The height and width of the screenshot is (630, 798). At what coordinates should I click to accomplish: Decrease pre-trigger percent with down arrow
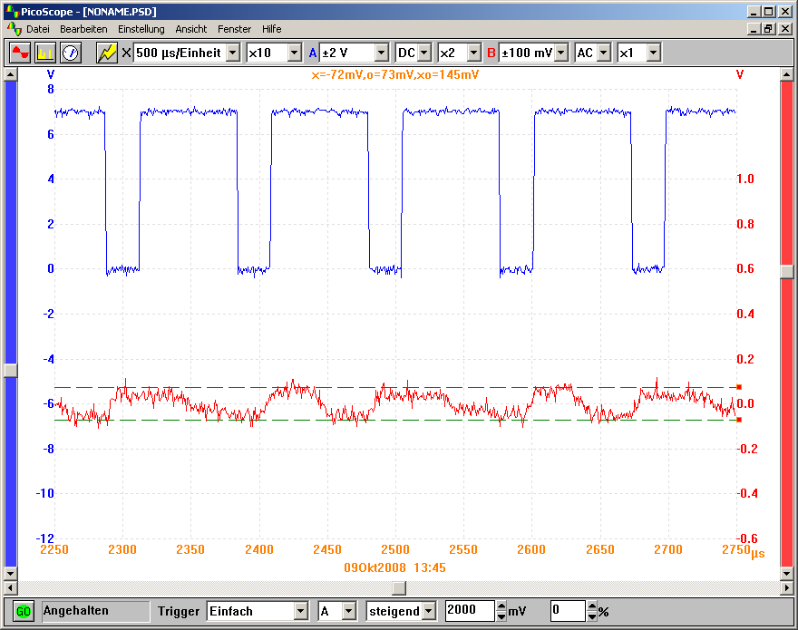coord(592,615)
